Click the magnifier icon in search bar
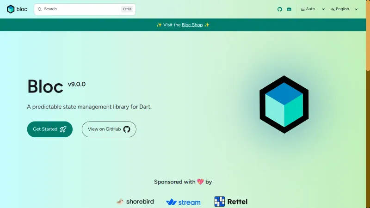The width and height of the screenshot is (370, 208). click(40, 9)
